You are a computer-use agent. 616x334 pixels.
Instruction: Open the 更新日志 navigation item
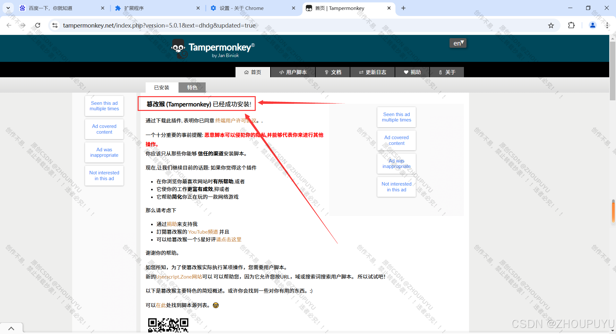[x=372, y=72]
